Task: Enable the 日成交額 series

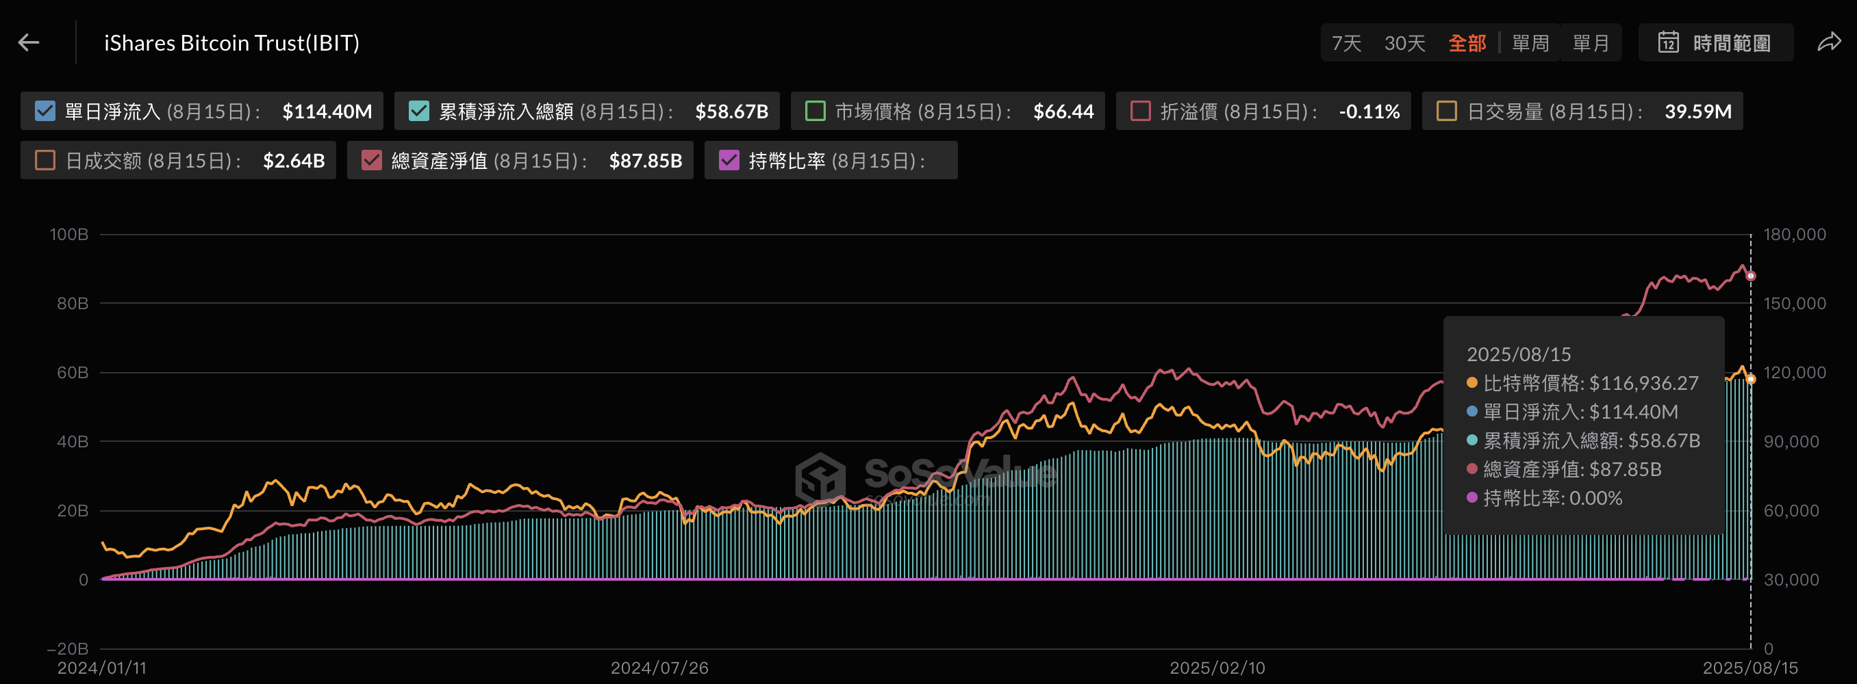Action: click(x=46, y=160)
